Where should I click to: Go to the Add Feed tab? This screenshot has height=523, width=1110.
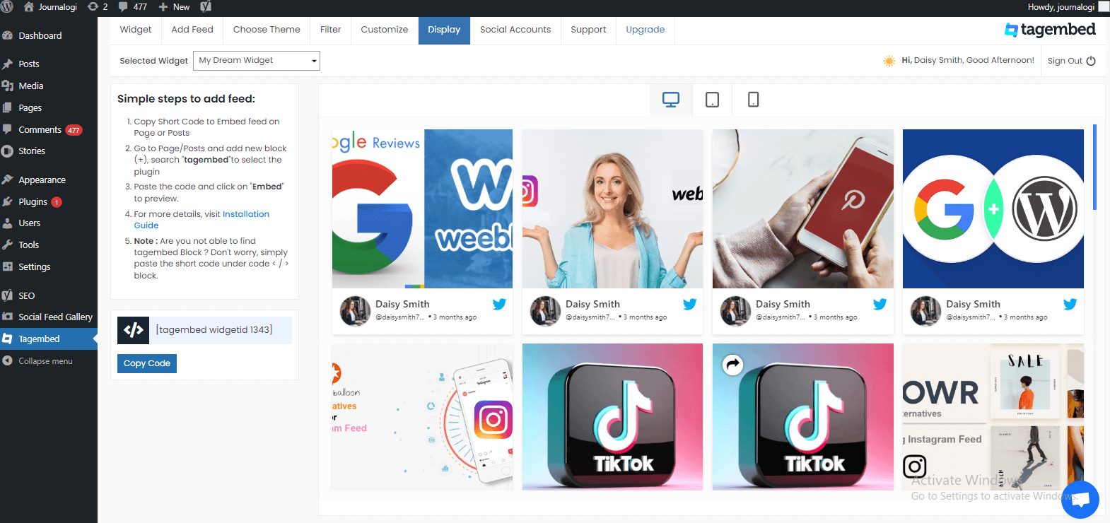[192, 30]
